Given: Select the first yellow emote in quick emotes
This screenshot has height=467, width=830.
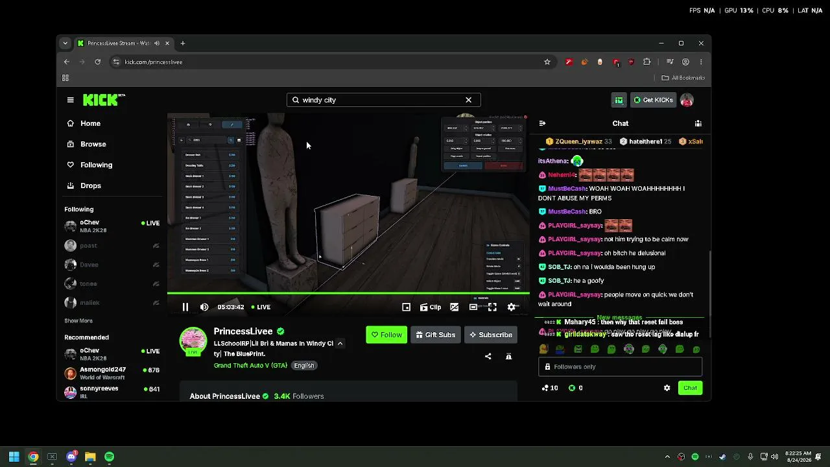Looking at the screenshot, I should click(x=543, y=349).
